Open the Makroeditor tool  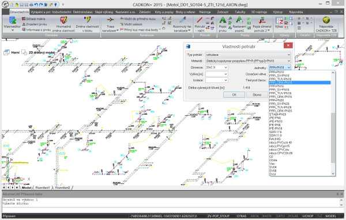[x=12, y=24]
